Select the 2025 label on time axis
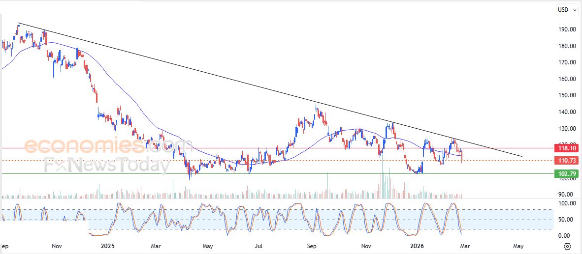 tap(107, 246)
